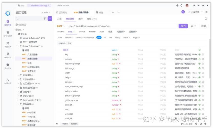Open the 接口管理 sidebar section
Screen dimensions: 213x128
[8, 23]
